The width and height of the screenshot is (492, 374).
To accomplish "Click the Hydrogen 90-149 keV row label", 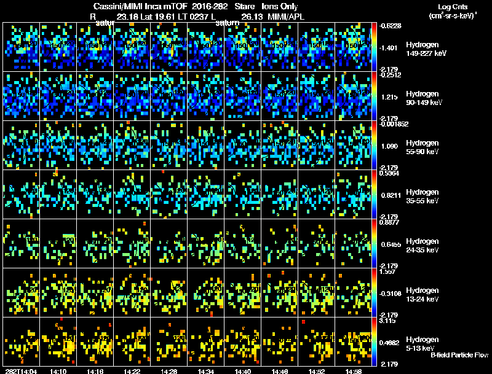I will click(x=424, y=98).
